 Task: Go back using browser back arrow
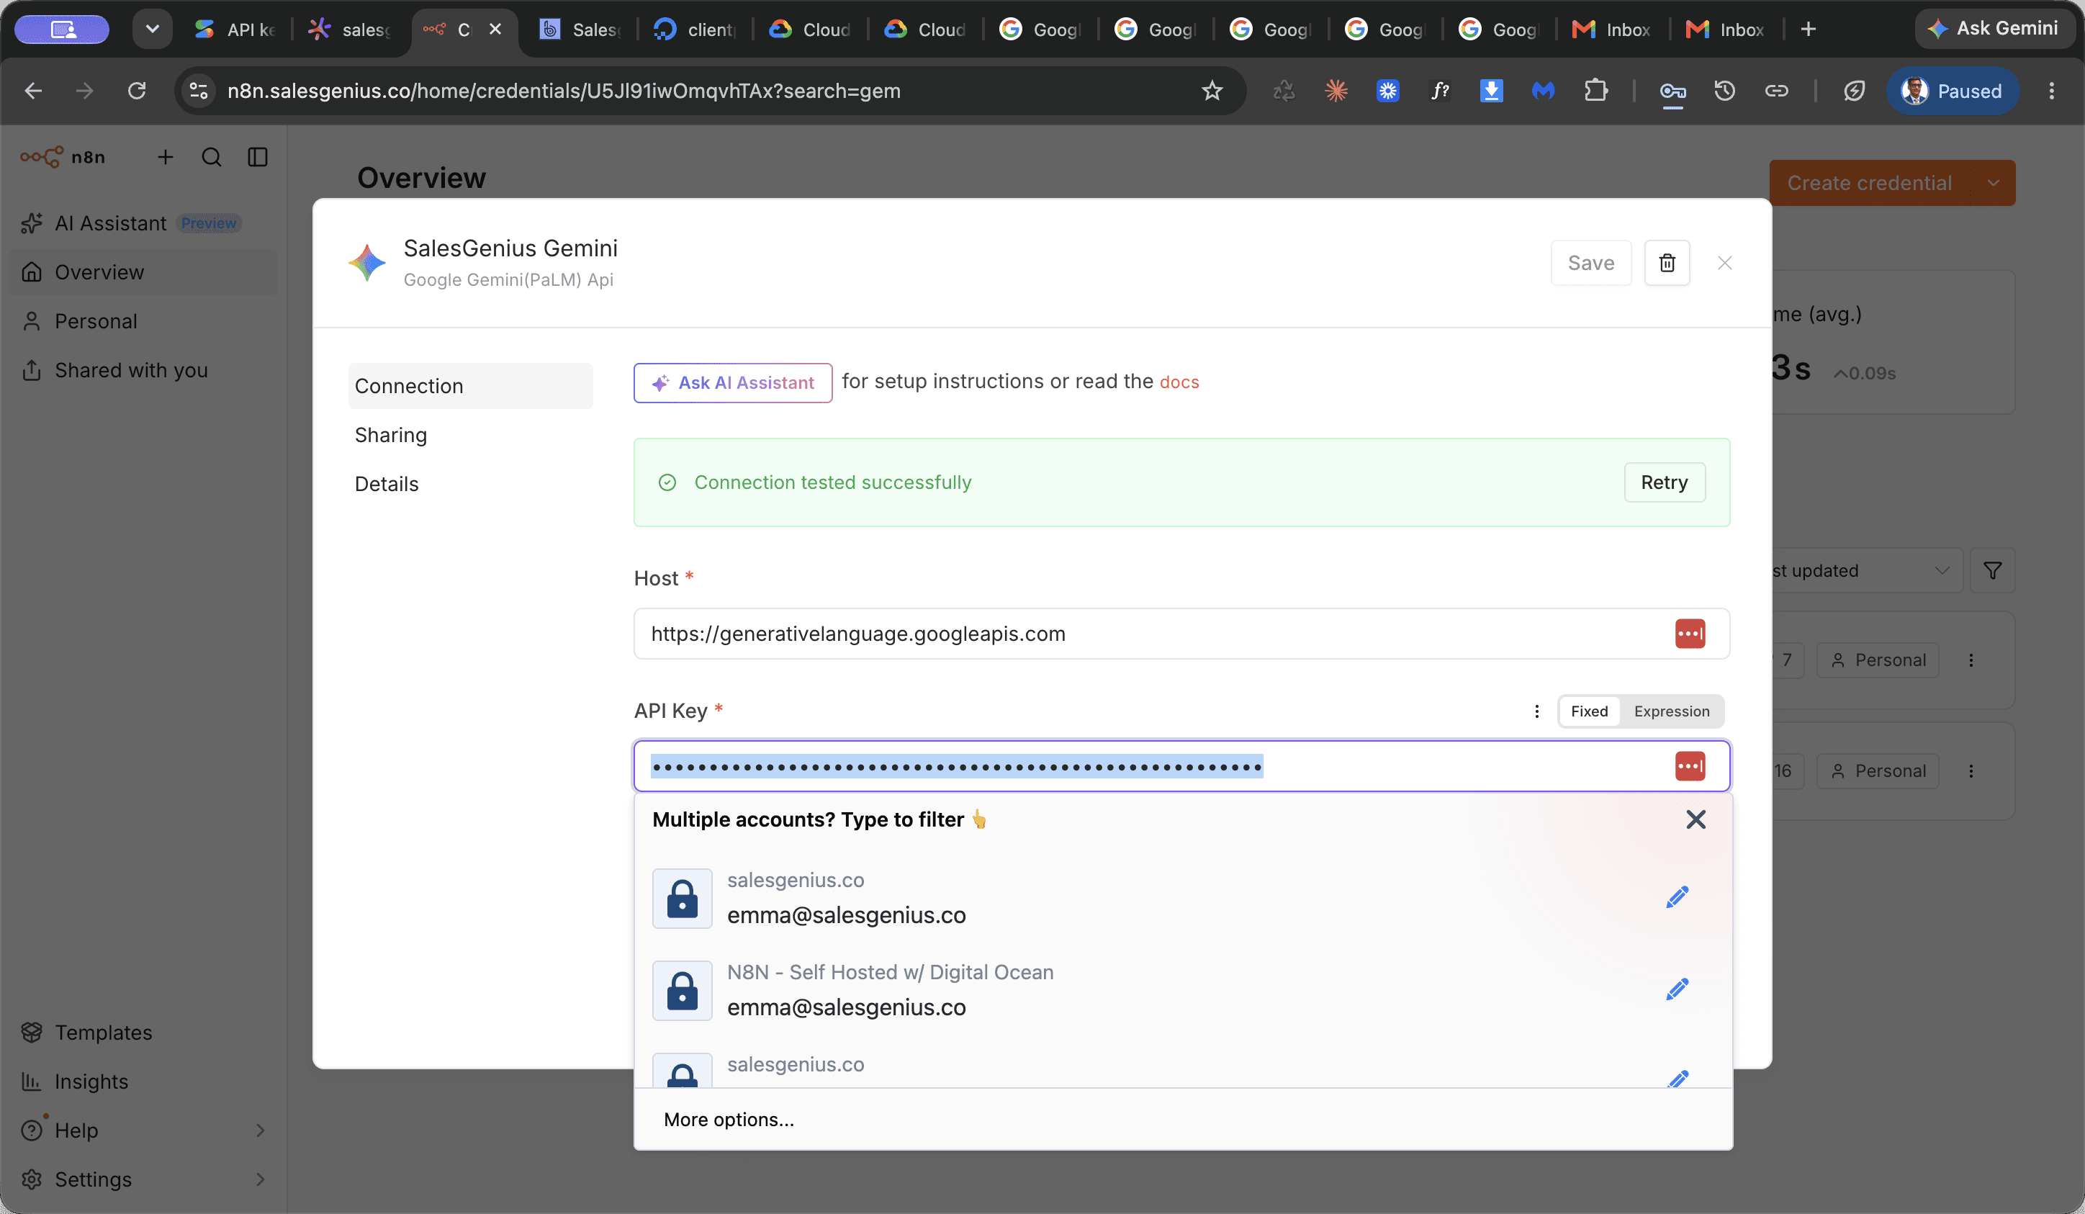[33, 91]
